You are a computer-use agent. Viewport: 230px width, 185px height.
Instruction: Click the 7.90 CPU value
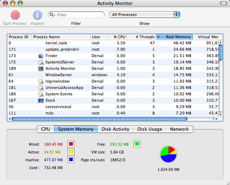coord(121,49)
